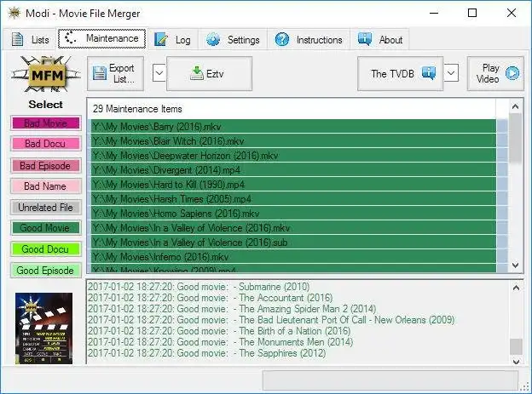Click log entry The Bad Lieutenant Port Of Call
The height and width of the screenshot is (394, 532).
click(271, 320)
